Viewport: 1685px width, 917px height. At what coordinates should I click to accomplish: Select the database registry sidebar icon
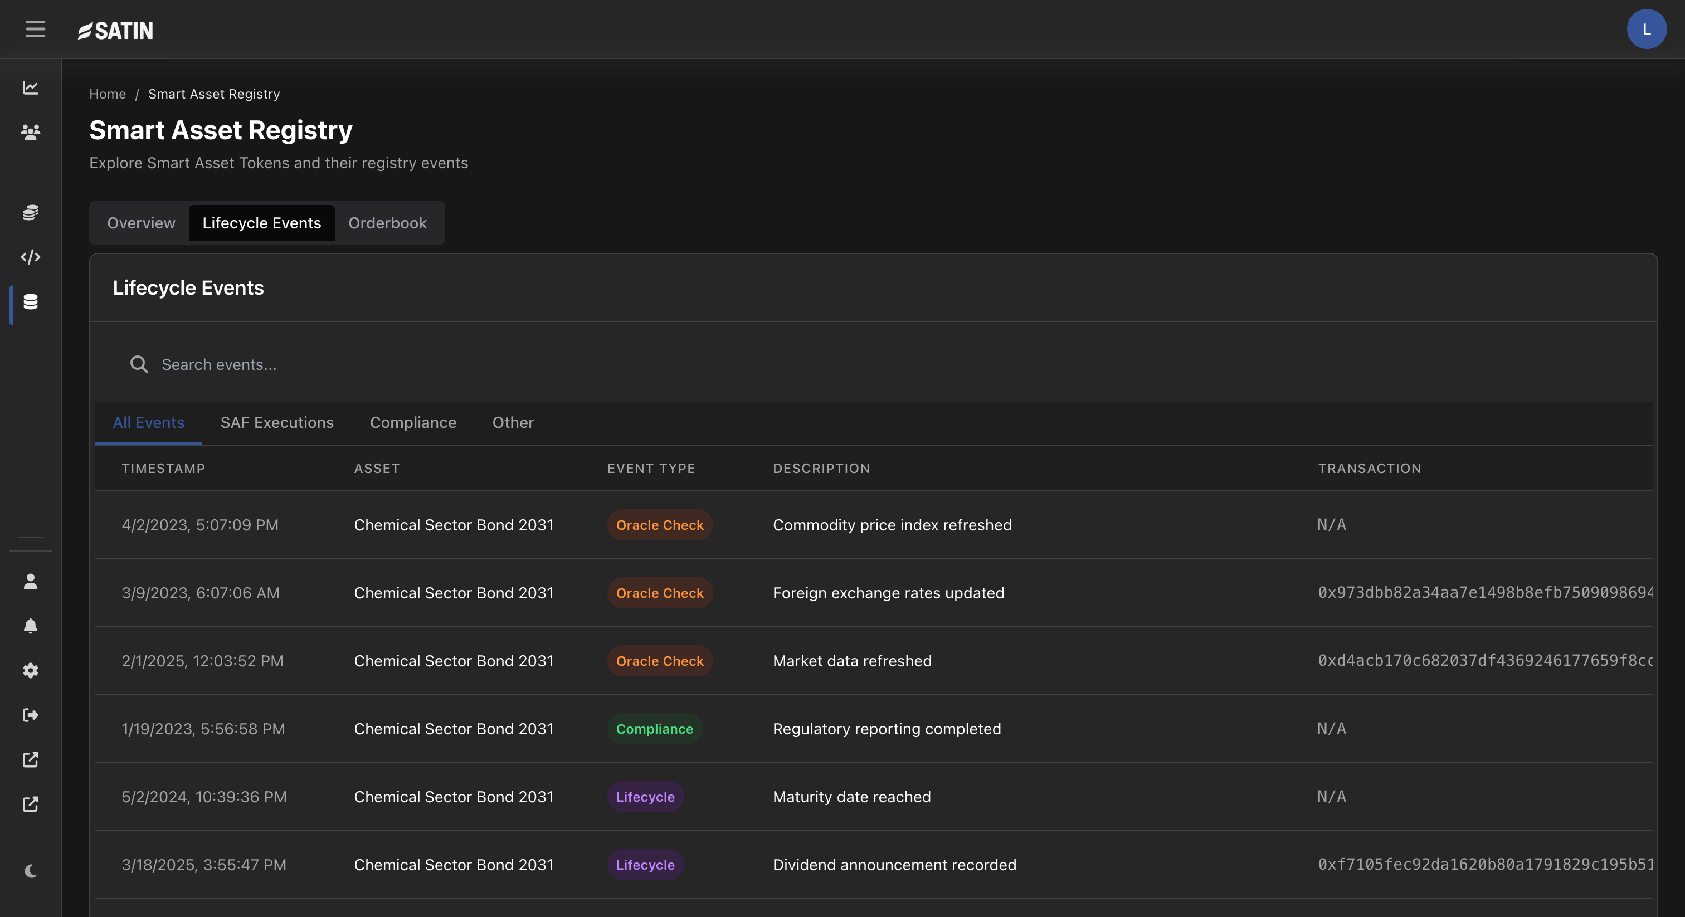click(31, 301)
